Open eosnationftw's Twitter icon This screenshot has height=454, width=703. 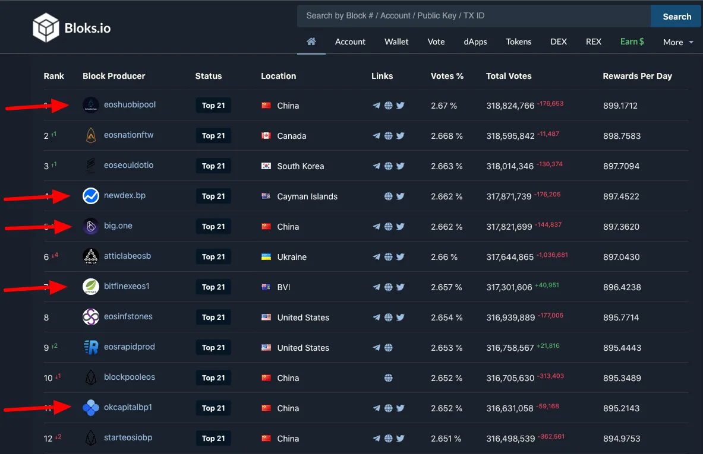tap(401, 136)
